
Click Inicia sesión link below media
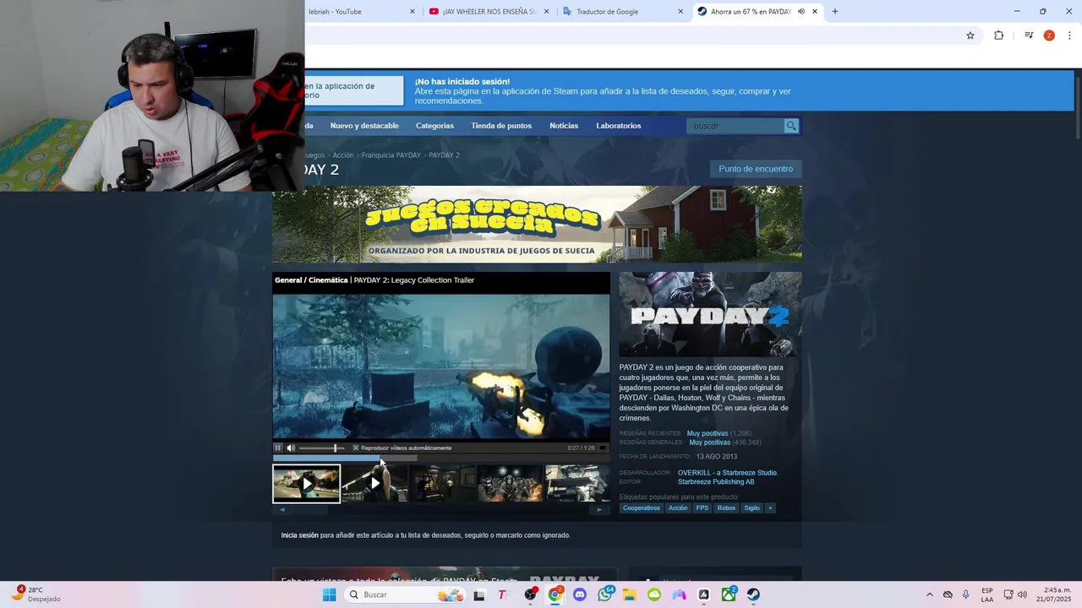coord(299,535)
